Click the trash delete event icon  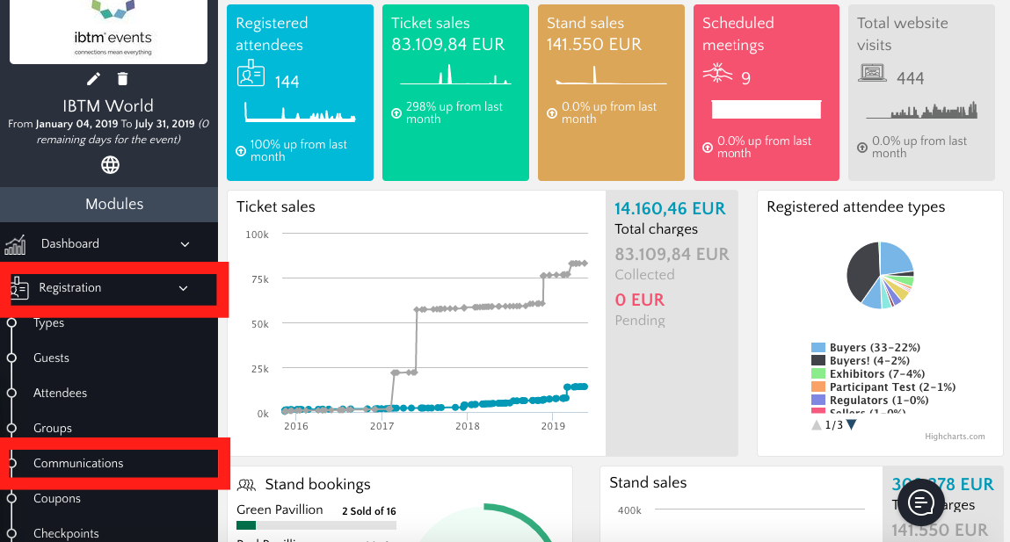[x=122, y=79]
